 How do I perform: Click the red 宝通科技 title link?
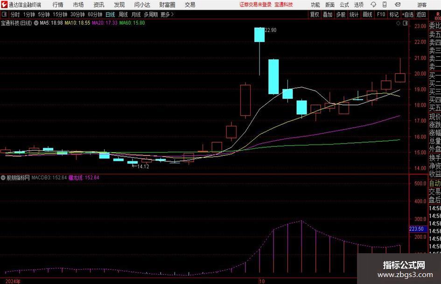[284, 5]
